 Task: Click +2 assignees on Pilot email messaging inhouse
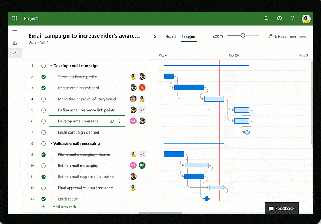(142, 154)
